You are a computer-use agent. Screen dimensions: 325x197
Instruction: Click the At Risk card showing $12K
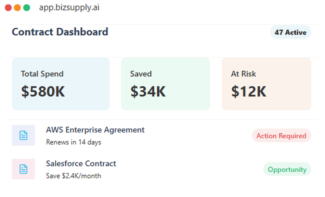pyautogui.click(x=266, y=84)
